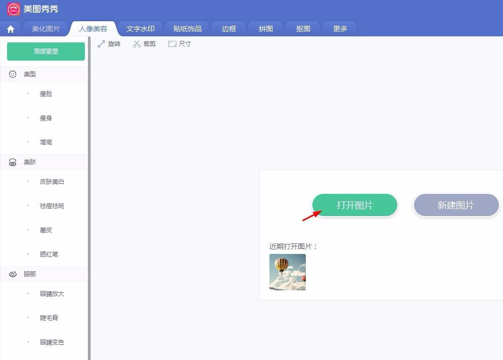This screenshot has width=503, height=360.
Task: Open the 贴纸饰品 tab
Action: [x=188, y=29]
